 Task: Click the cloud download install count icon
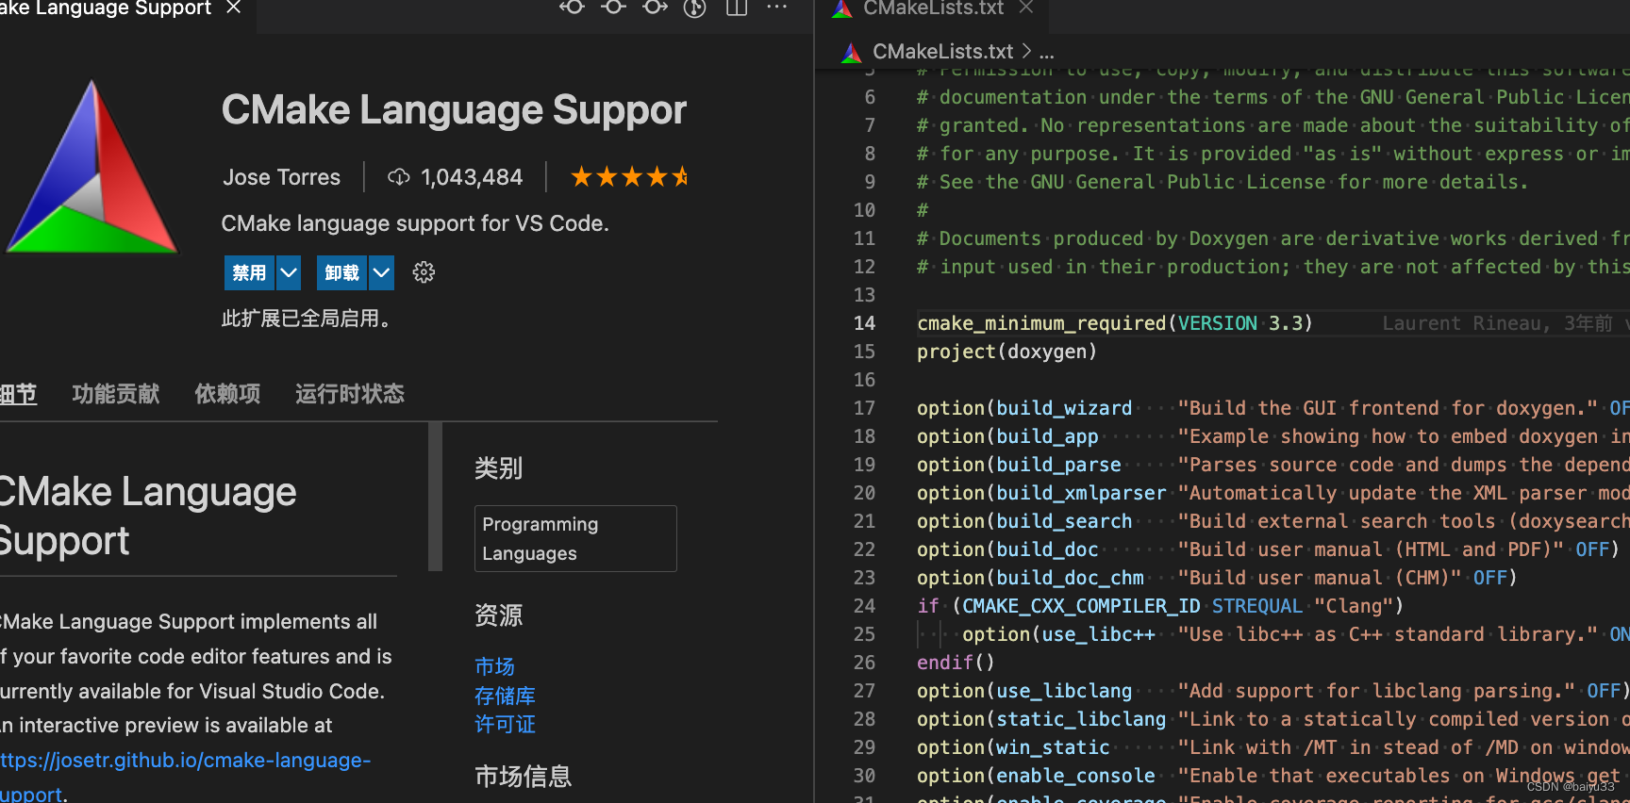[399, 177]
